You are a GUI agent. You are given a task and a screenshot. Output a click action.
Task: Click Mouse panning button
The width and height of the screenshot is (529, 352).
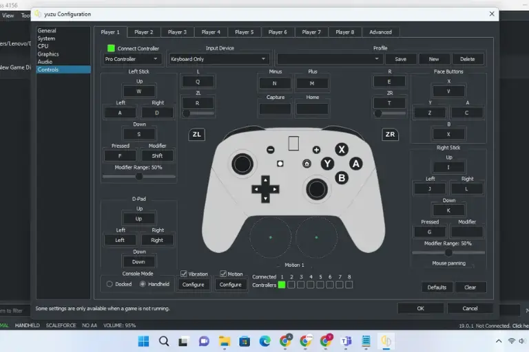pyautogui.click(x=448, y=263)
